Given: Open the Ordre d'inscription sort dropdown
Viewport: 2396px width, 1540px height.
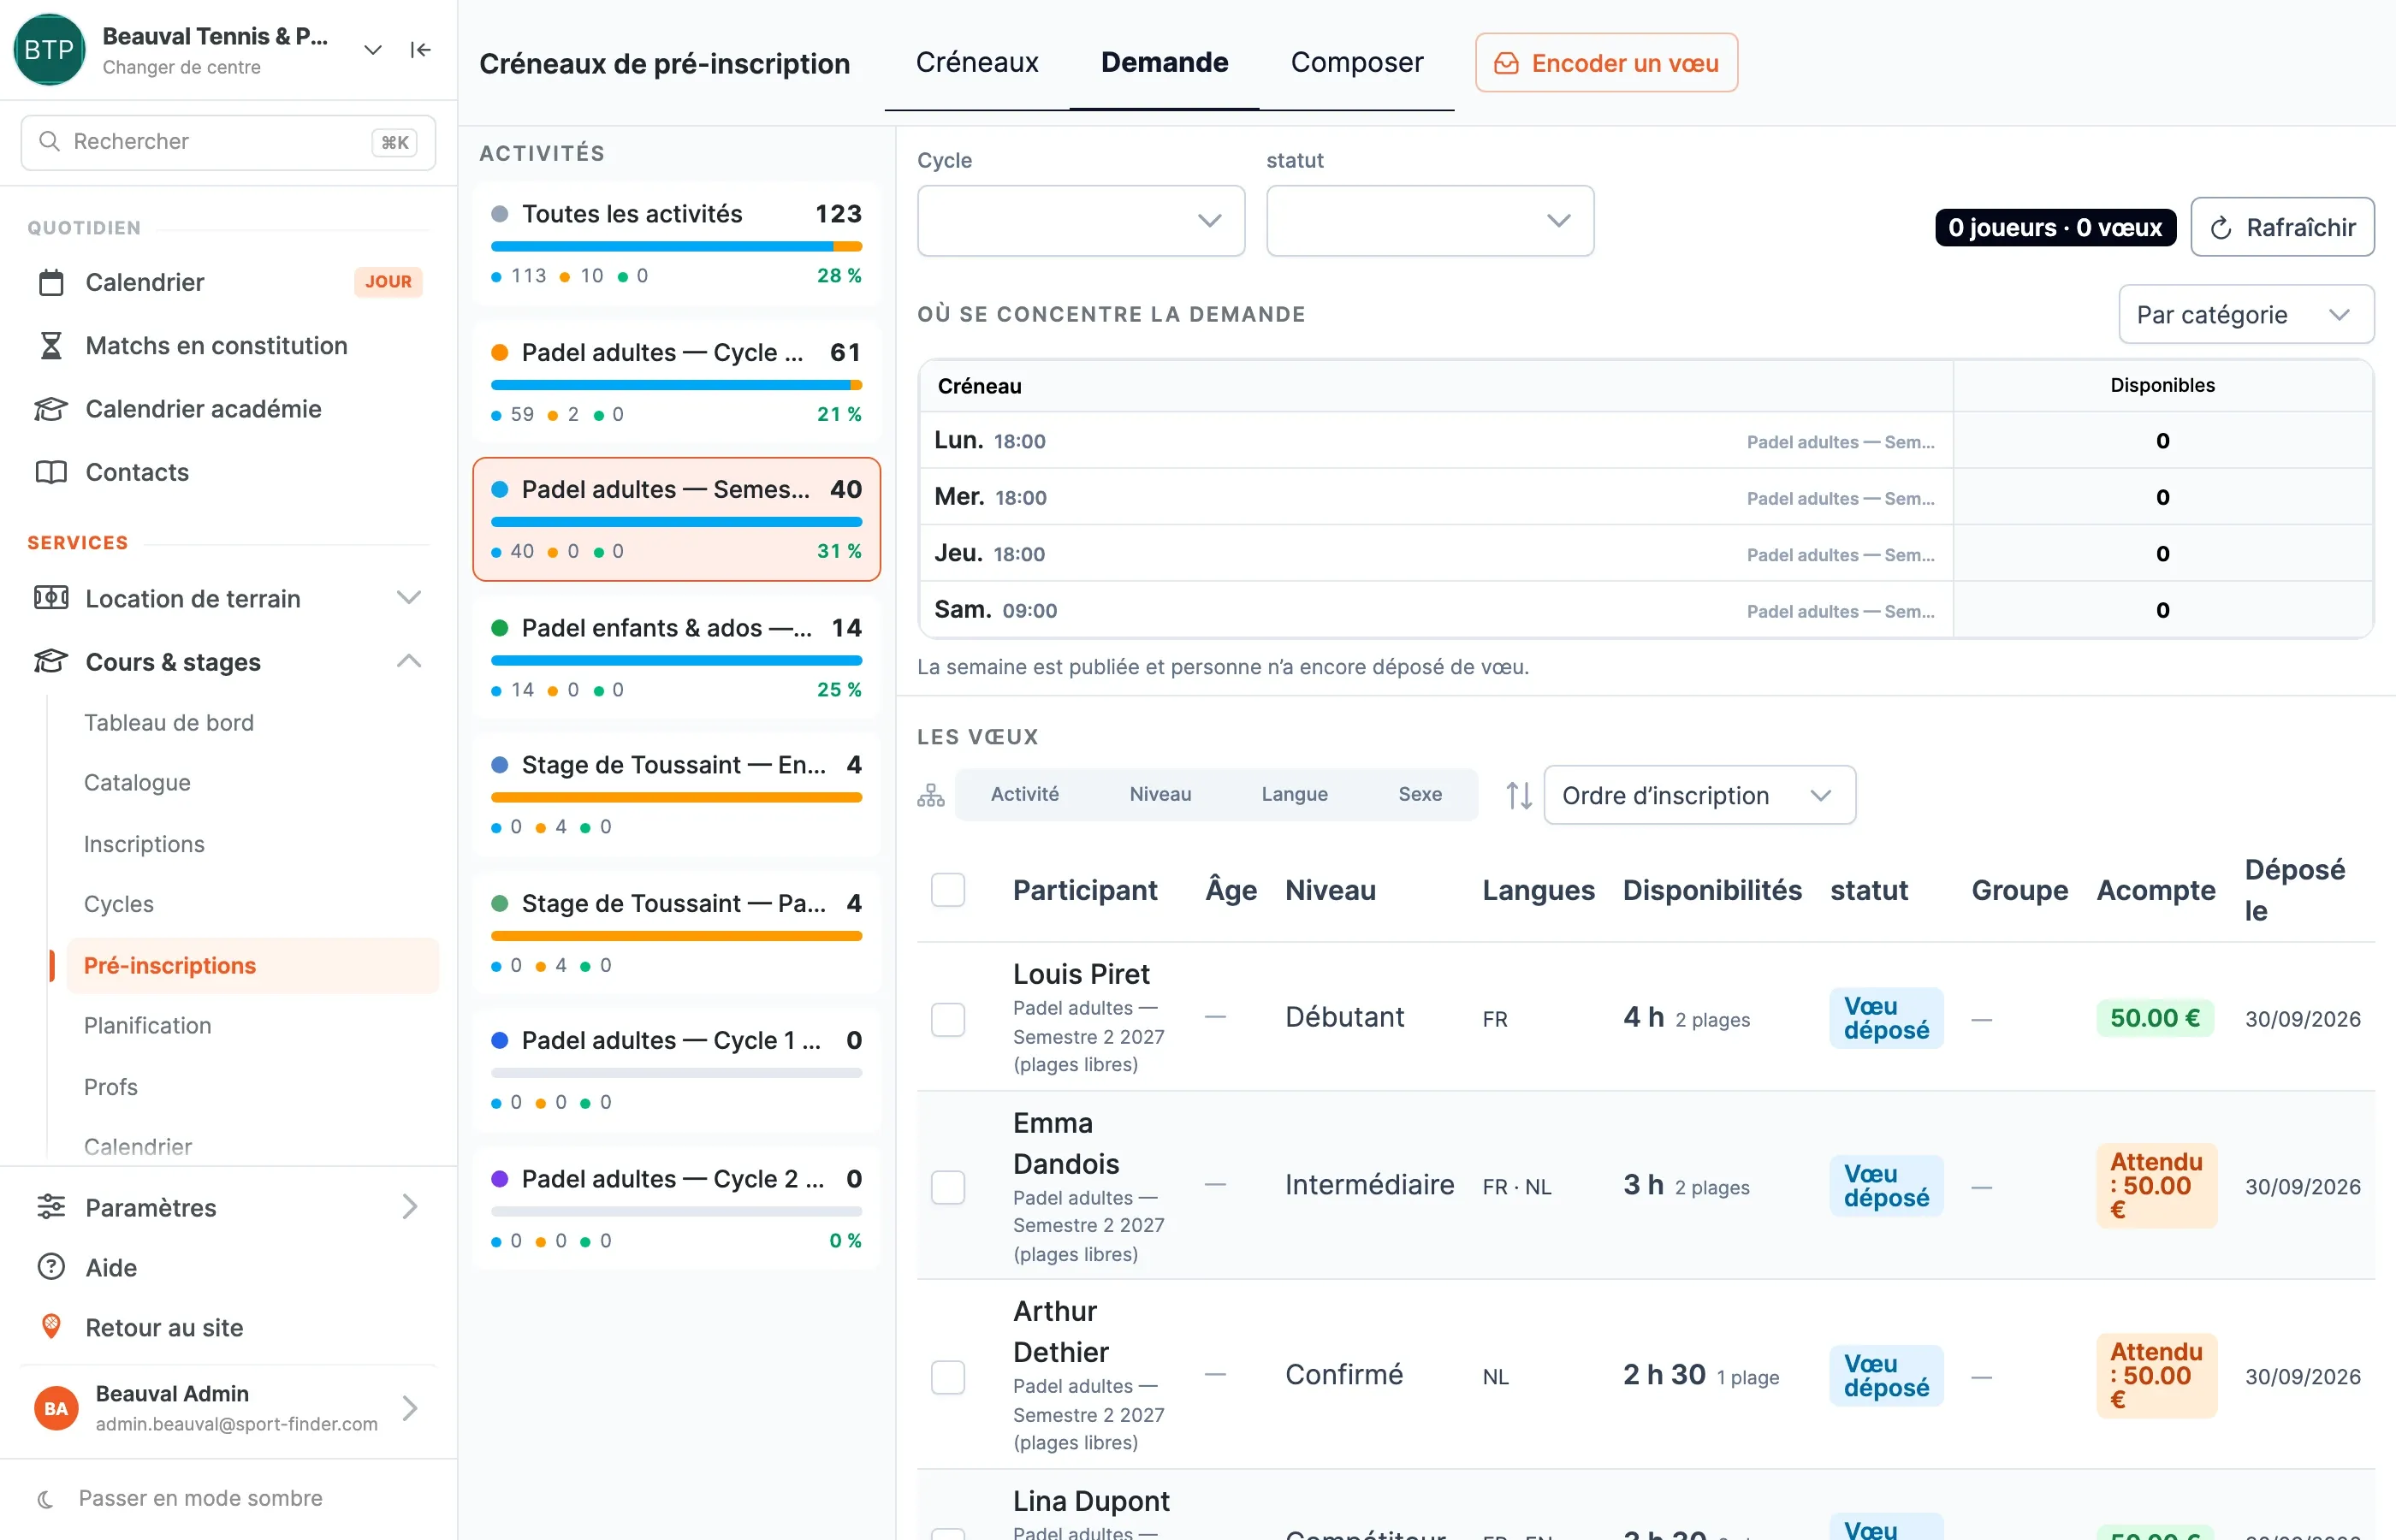Looking at the screenshot, I should click(x=1699, y=795).
